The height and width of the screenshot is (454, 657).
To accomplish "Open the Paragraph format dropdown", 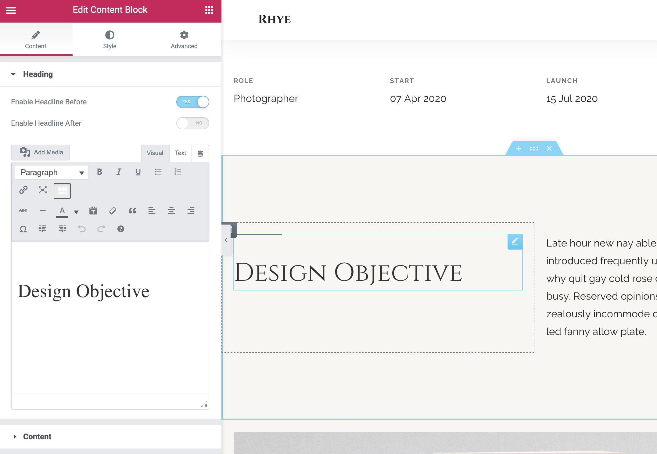I will (x=52, y=173).
